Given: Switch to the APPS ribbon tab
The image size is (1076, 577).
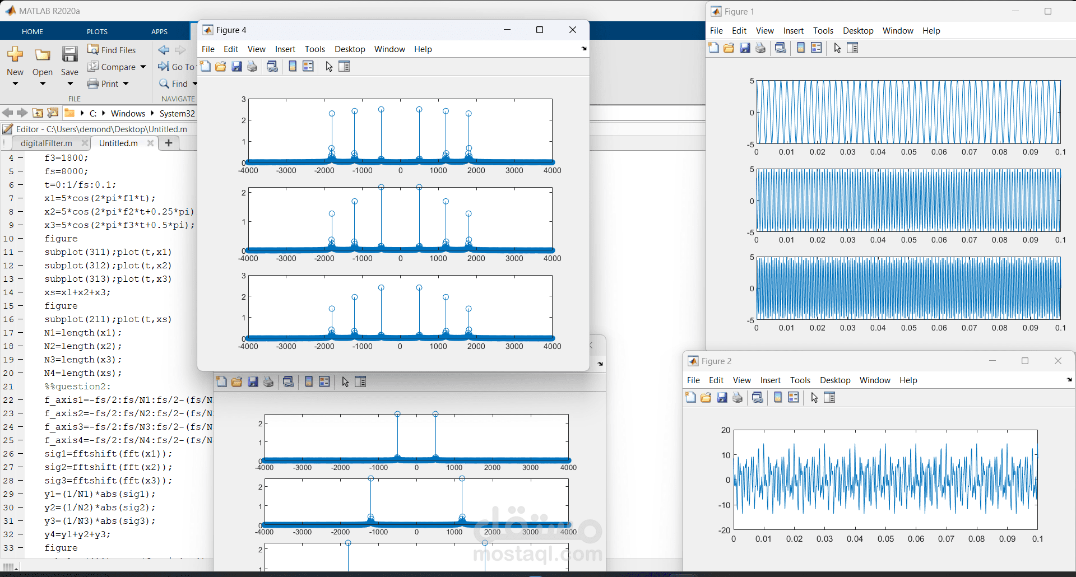Looking at the screenshot, I should [x=159, y=31].
